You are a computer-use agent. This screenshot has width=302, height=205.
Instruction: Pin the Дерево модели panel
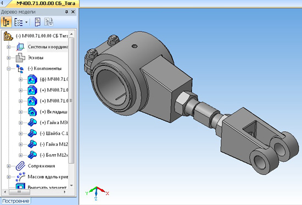(x=66, y=12)
